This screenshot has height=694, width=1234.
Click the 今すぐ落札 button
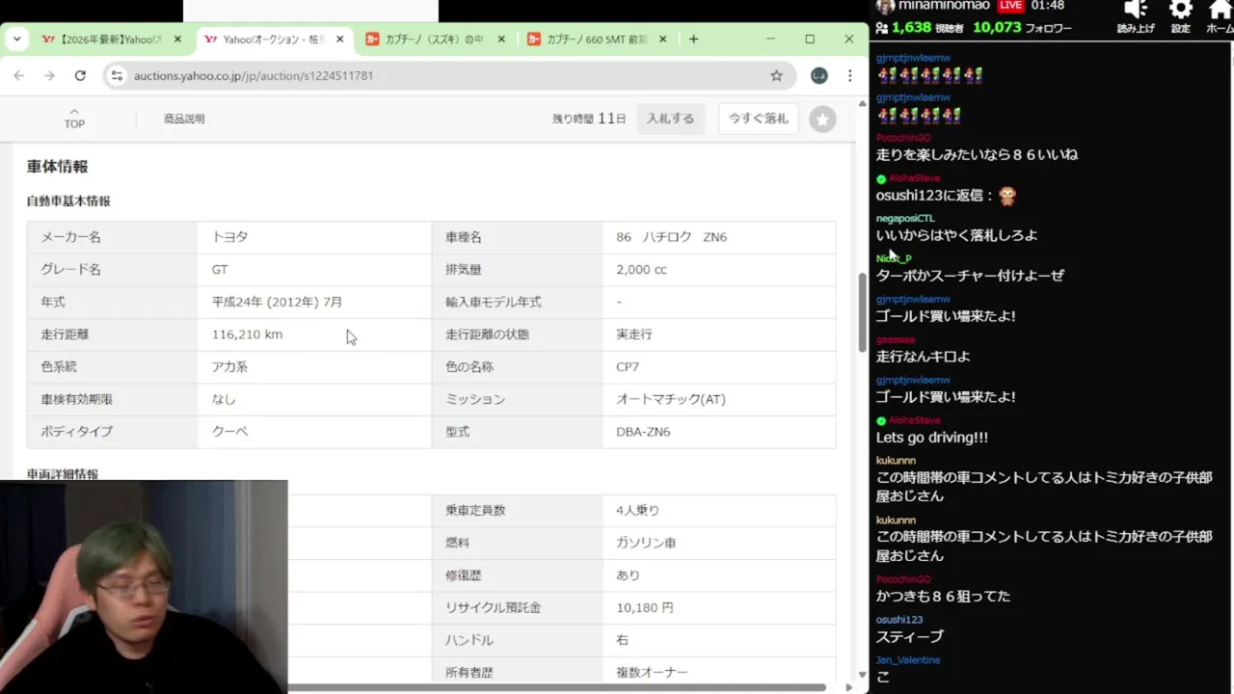pyautogui.click(x=758, y=119)
